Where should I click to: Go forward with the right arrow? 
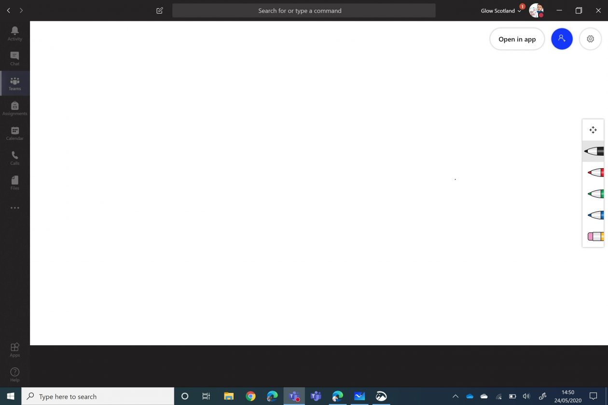pos(21,10)
